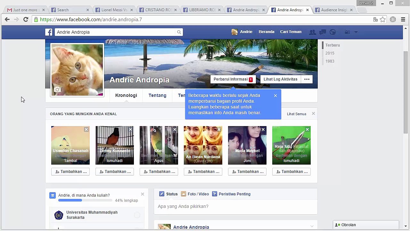The width and height of the screenshot is (410, 231).
Task: Click the search magnifier icon
Action: pyautogui.click(x=179, y=32)
